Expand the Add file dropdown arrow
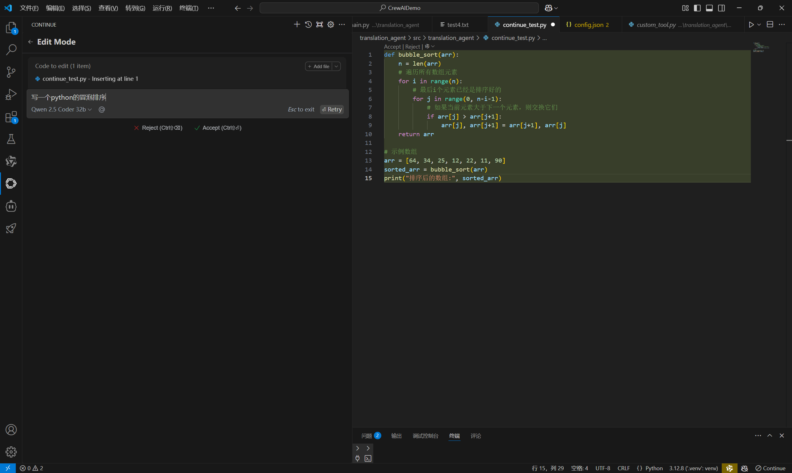792x473 pixels. 336,66
